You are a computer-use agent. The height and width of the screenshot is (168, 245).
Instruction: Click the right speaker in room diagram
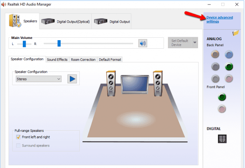(158, 83)
